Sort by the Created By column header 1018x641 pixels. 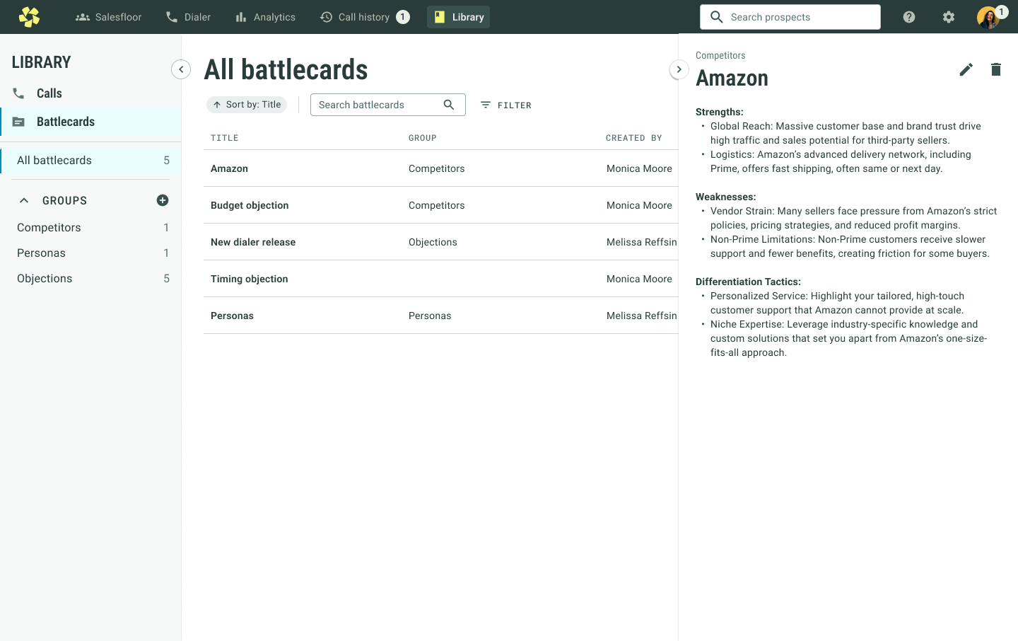(x=634, y=138)
